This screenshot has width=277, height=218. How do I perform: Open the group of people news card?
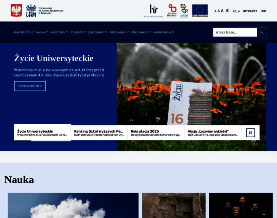[x=241, y=205]
